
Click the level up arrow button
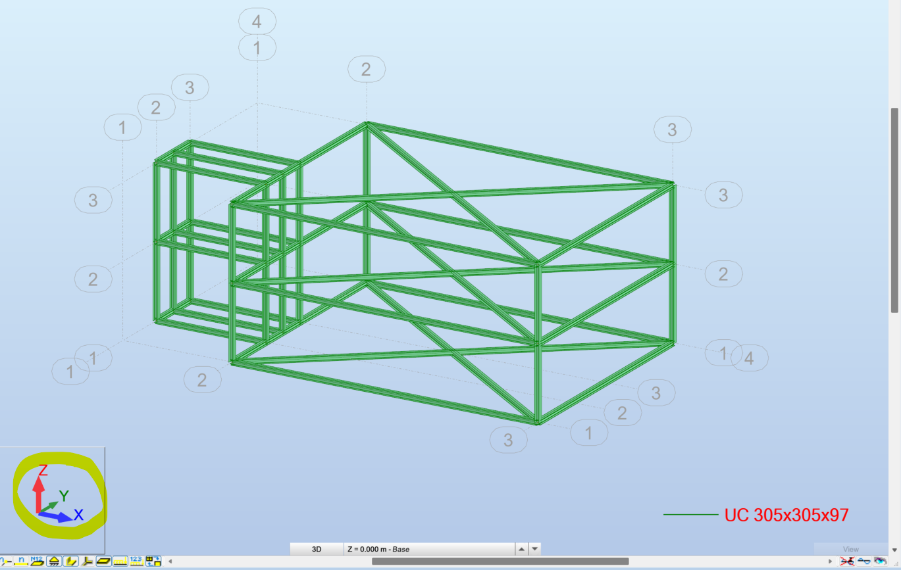pos(521,549)
